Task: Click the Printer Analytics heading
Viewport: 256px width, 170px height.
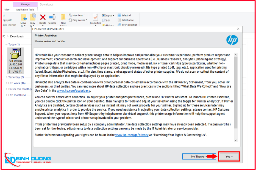Action: pyautogui.click(x=46, y=35)
